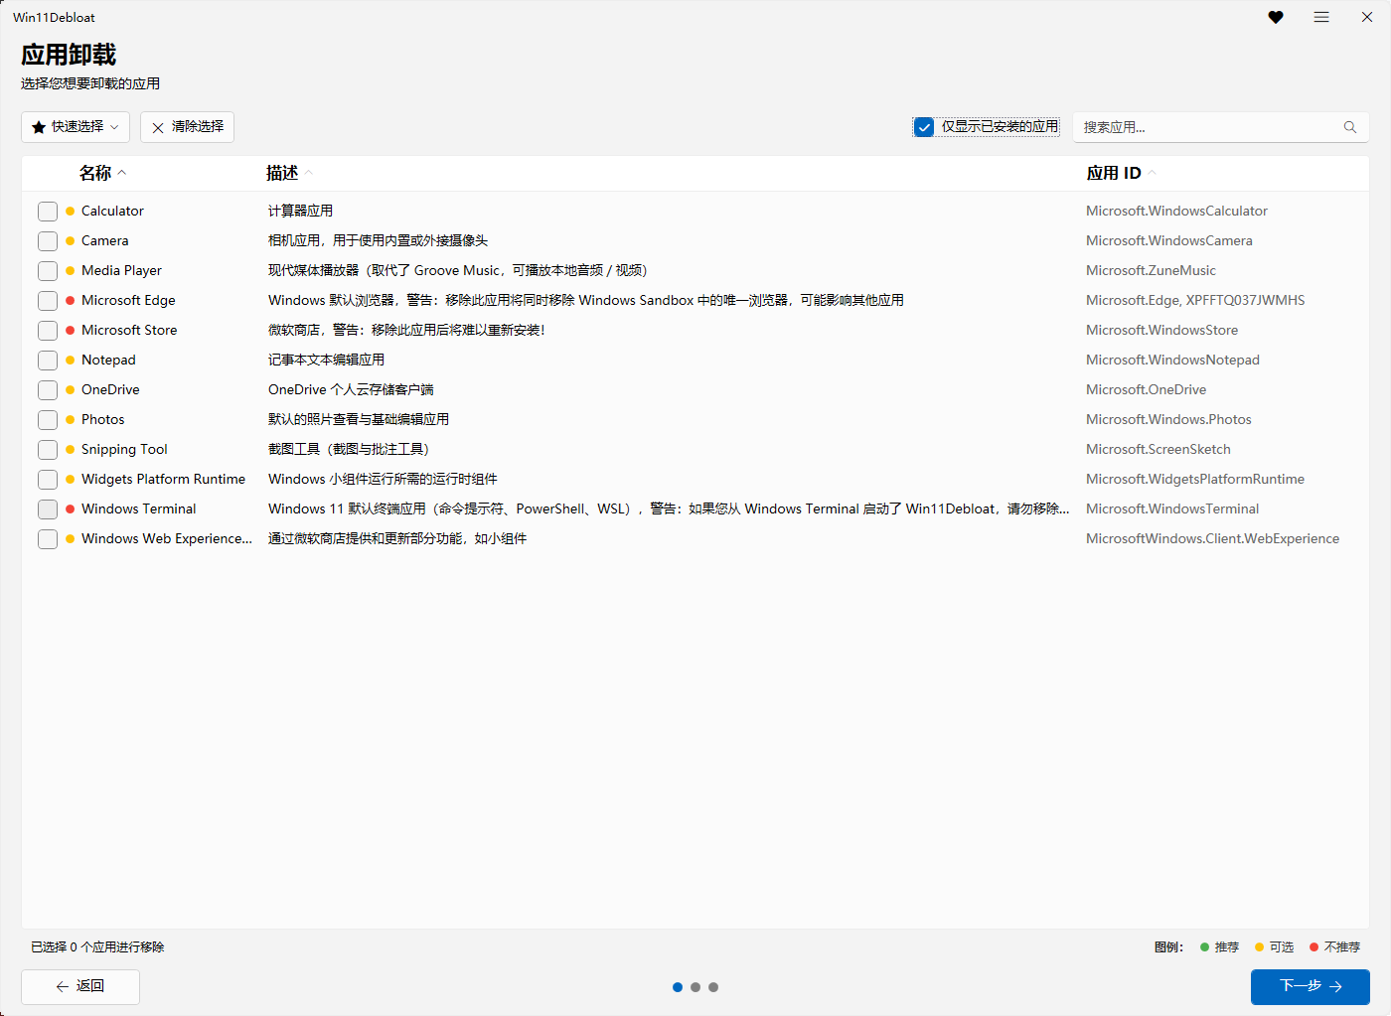Screen dimensions: 1391x1016
Task: Go to the first page indicator dot
Action: [678, 987]
